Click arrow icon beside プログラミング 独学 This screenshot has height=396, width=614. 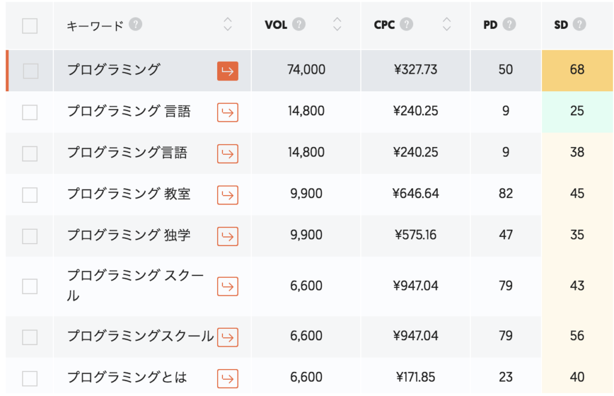(x=227, y=236)
